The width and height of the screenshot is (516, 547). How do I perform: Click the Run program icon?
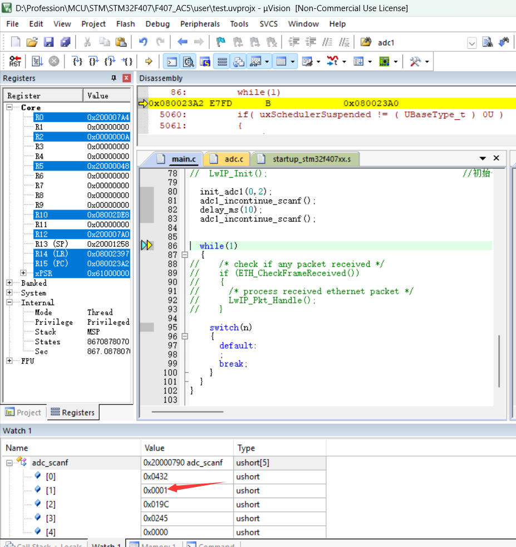point(37,61)
